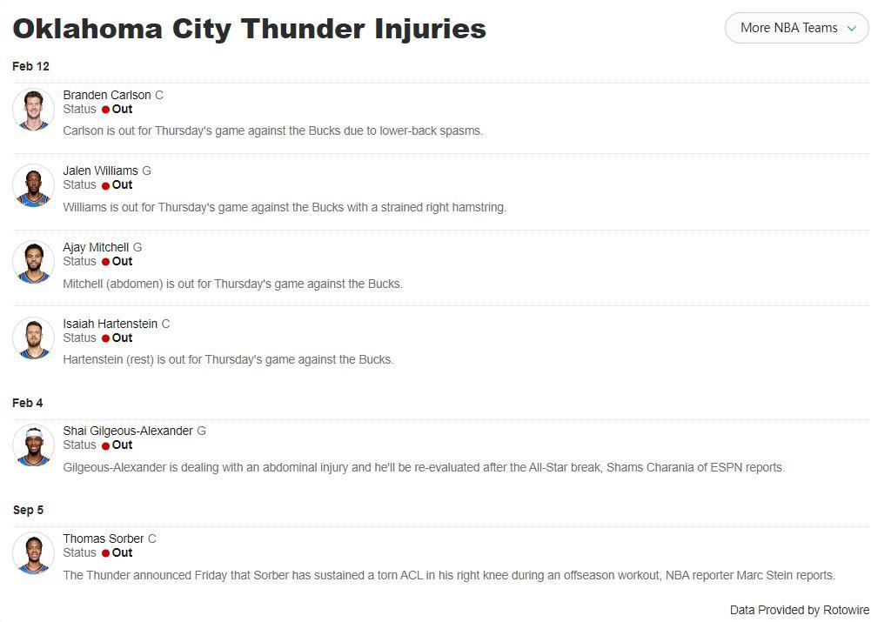The width and height of the screenshot is (871, 622).
Task: Click the Feb 12 date heading
Action: 30,66
